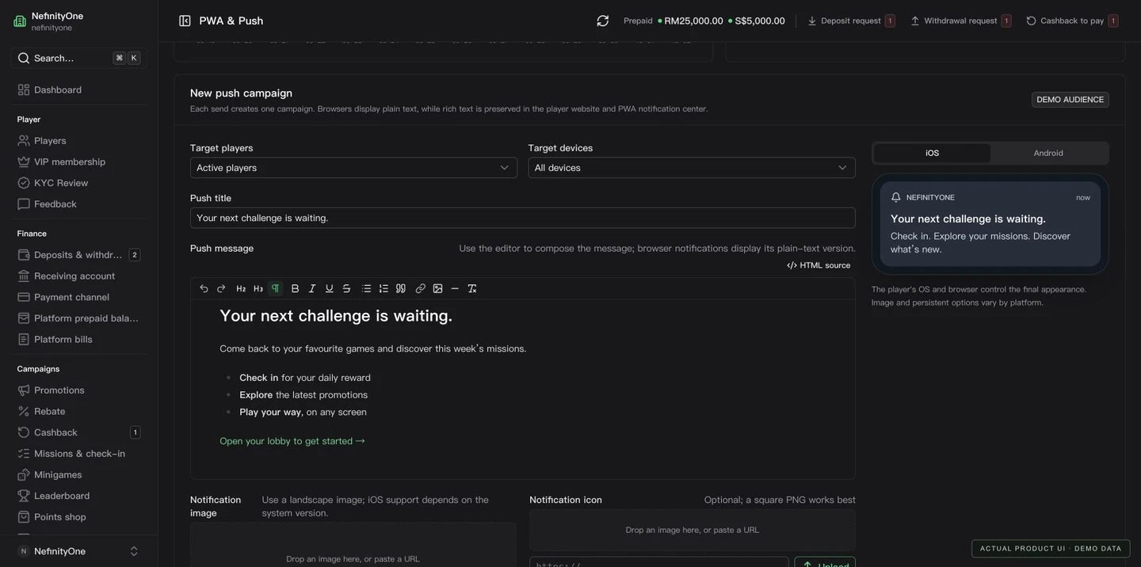Image resolution: width=1141 pixels, height=567 pixels.
Task: Switch preview to the iOS tab
Action: [x=933, y=154]
